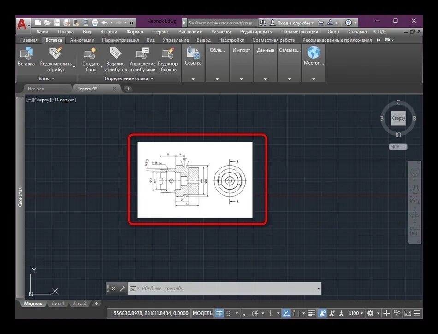The height and width of the screenshot is (334, 438).
Task: Switch to Лист1 layout tab
Action: (x=58, y=304)
